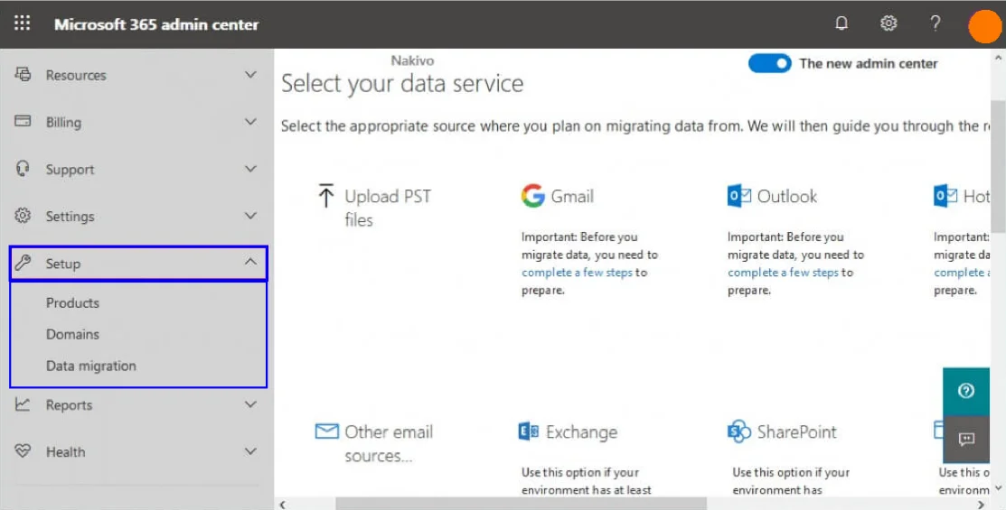This screenshot has width=1006, height=510.
Task: Collapse the Setup chevron
Action: point(250,262)
